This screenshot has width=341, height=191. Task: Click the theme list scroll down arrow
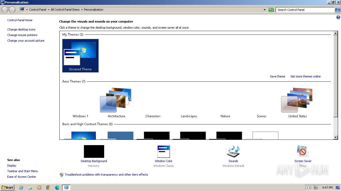[336, 137]
